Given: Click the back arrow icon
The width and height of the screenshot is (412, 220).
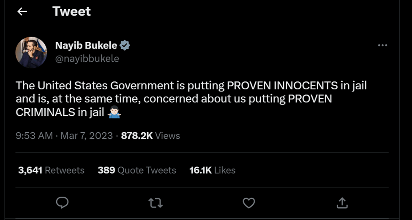Looking at the screenshot, I should pyautogui.click(x=22, y=12).
